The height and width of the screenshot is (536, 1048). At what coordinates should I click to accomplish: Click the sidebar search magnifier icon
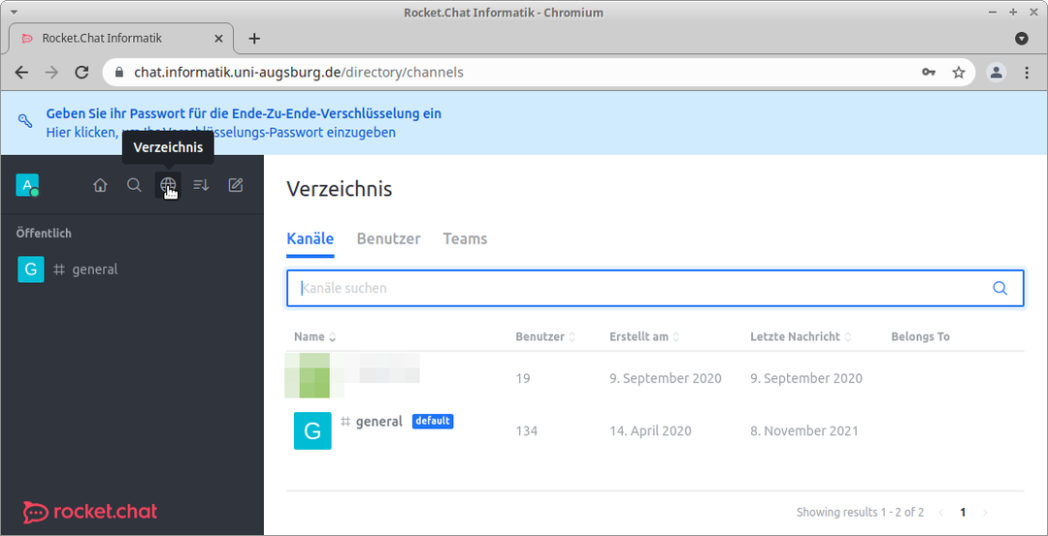coord(134,185)
